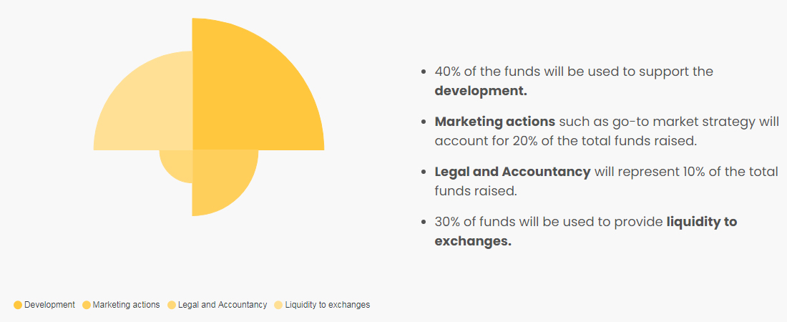The height and width of the screenshot is (322, 787).
Task: Click the Legal and Accountancy legend dot
Action: [x=172, y=305]
